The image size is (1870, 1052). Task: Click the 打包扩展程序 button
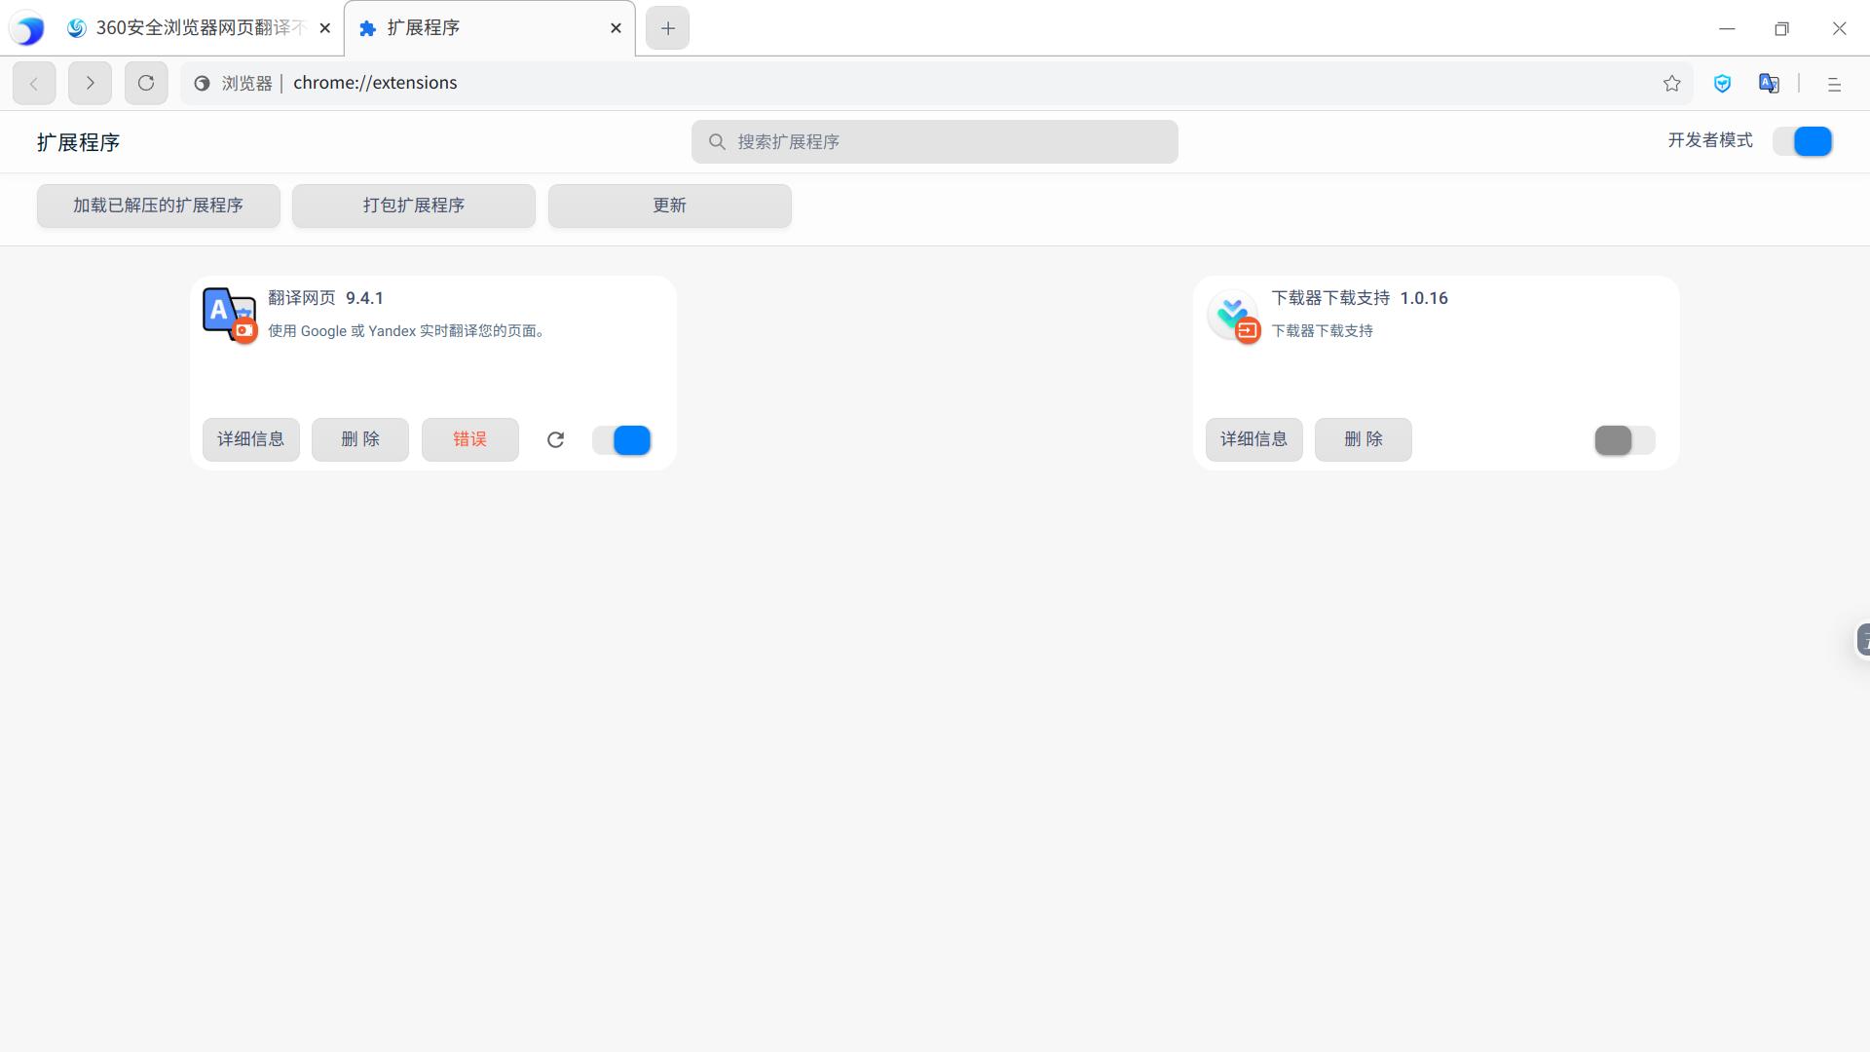pyautogui.click(x=414, y=206)
